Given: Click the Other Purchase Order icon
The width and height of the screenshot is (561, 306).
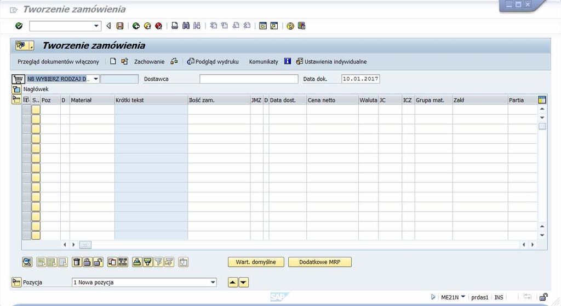Looking at the screenshot, I should click(124, 61).
